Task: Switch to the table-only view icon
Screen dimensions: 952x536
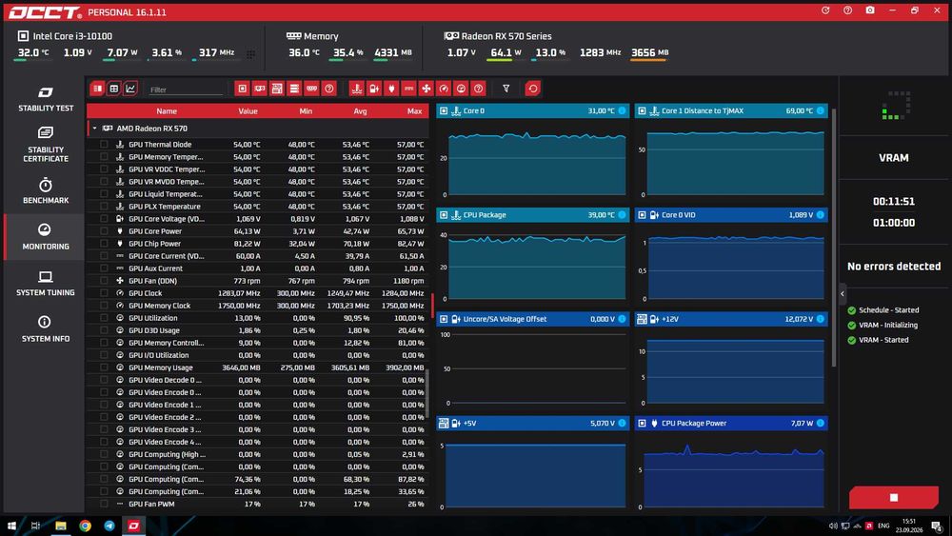Action: 113,89
